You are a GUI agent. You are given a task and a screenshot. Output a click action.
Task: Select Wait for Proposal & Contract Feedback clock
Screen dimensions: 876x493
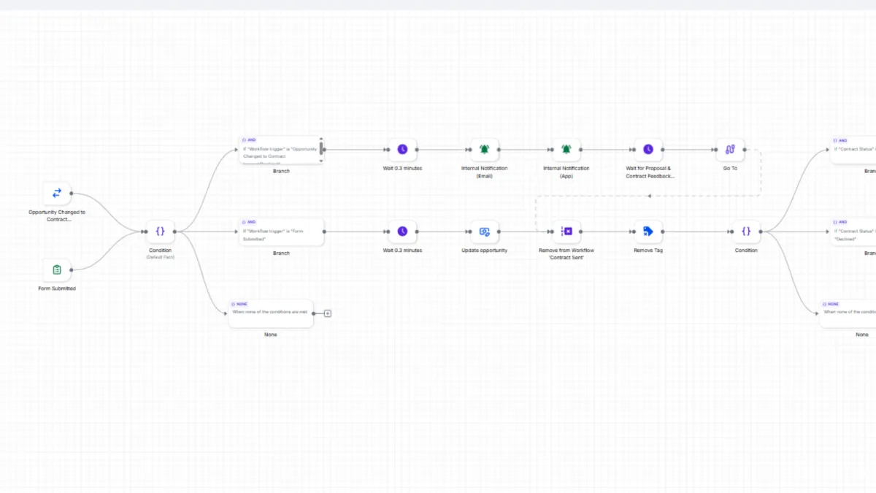tap(648, 150)
